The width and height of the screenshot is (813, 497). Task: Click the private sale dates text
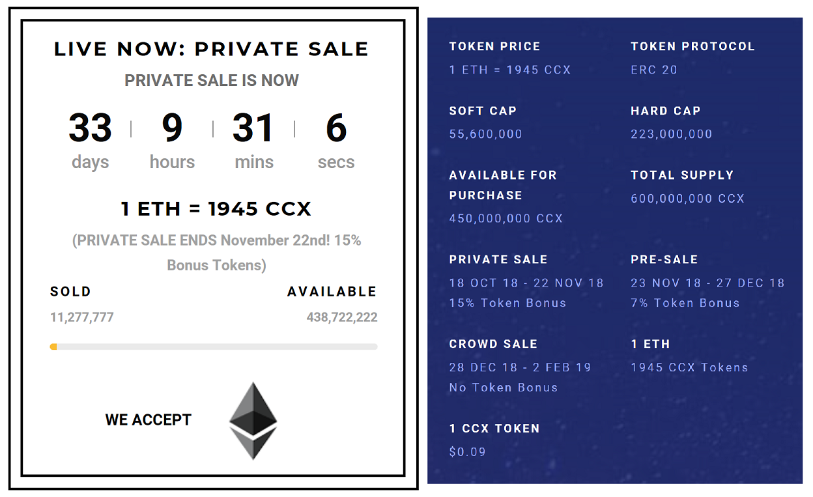[526, 283]
